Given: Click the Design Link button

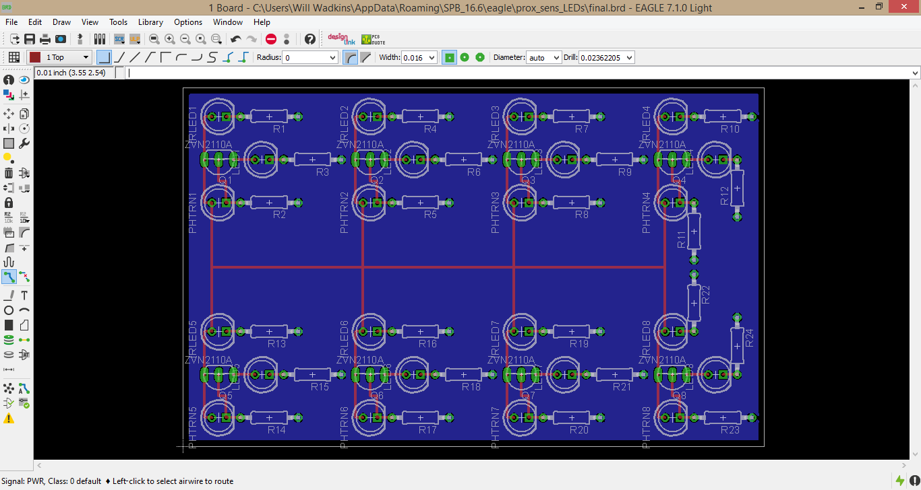Looking at the screenshot, I should (x=341, y=38).
